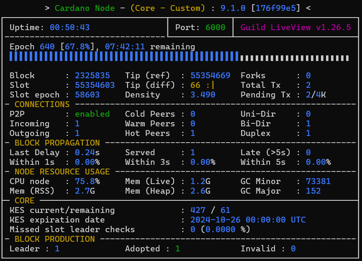Click the Late (>5s) value

click(x=308, y=153)
